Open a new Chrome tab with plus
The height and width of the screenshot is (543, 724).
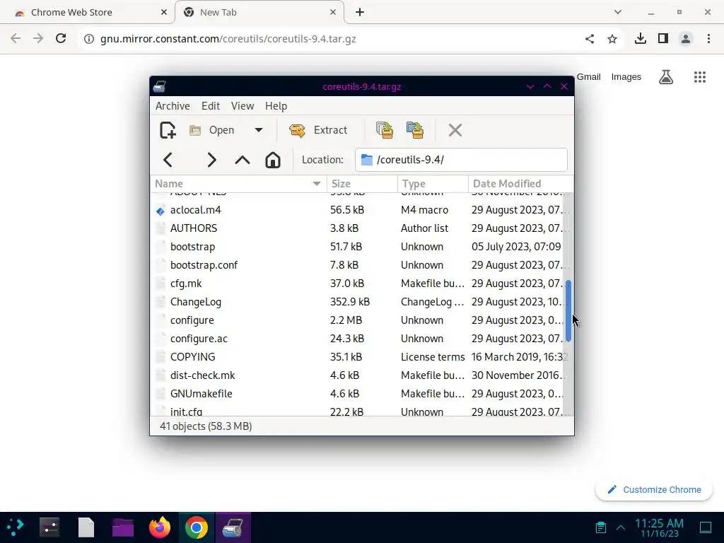tap(360, 13)
